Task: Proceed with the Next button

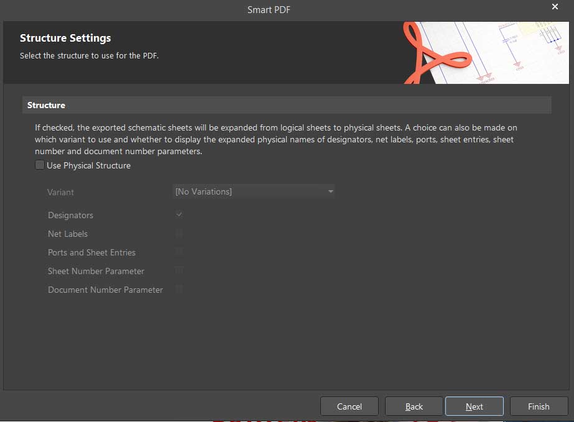Action: tap(474, 406)
